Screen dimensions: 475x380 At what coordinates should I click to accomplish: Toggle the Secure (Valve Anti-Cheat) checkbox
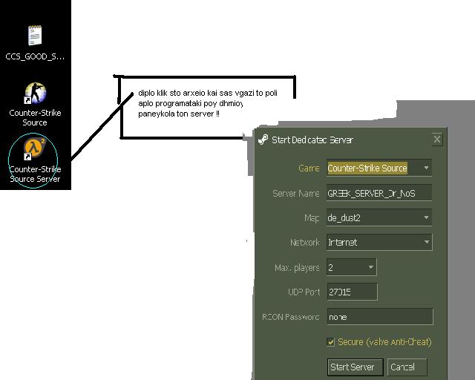331,342
